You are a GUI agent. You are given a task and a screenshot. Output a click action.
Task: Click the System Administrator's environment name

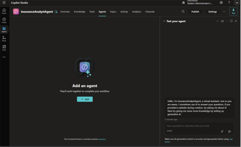coord(200,4)
